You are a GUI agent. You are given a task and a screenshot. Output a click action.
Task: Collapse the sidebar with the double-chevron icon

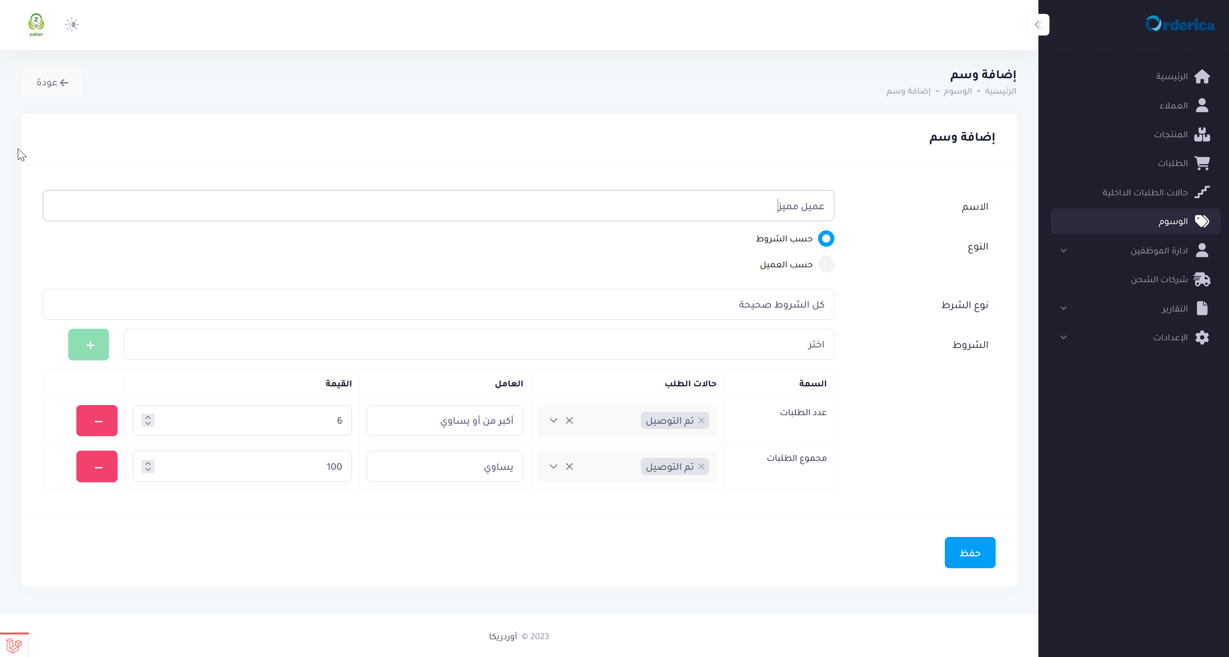pos(1038,24)
